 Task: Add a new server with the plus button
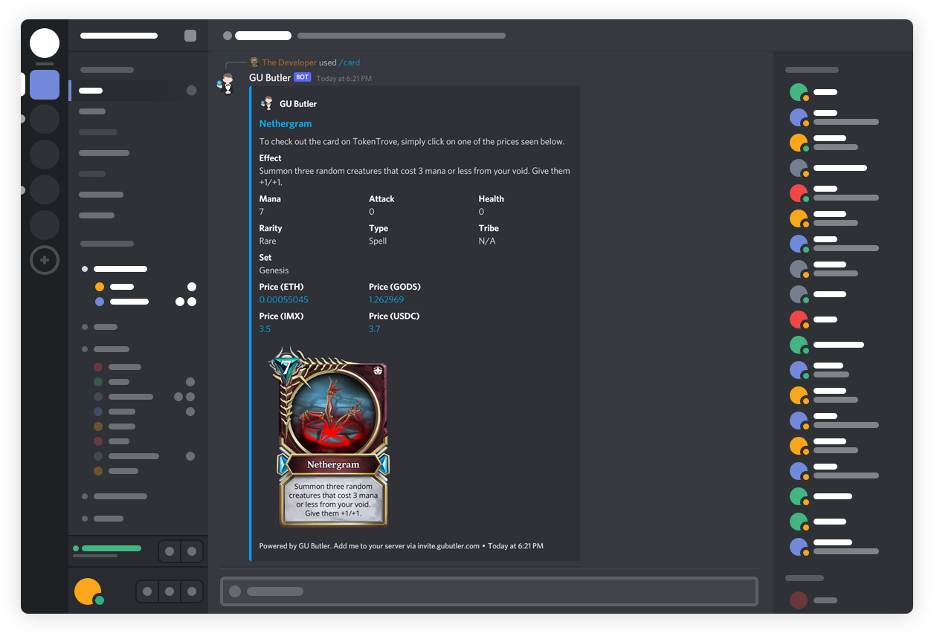click(45, 260)
